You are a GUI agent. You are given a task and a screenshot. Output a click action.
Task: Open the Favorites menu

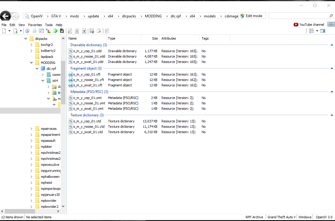pos(35,25)
